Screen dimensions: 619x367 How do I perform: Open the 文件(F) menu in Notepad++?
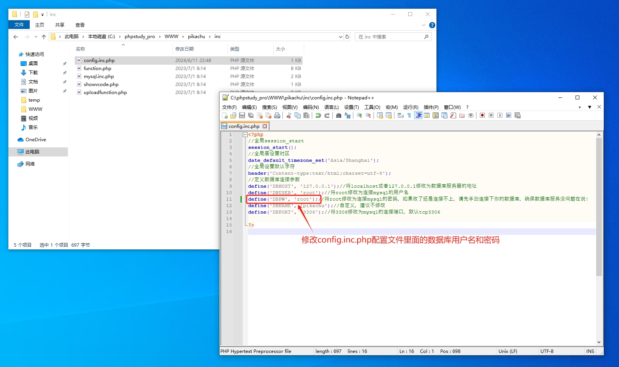point(229,107)
